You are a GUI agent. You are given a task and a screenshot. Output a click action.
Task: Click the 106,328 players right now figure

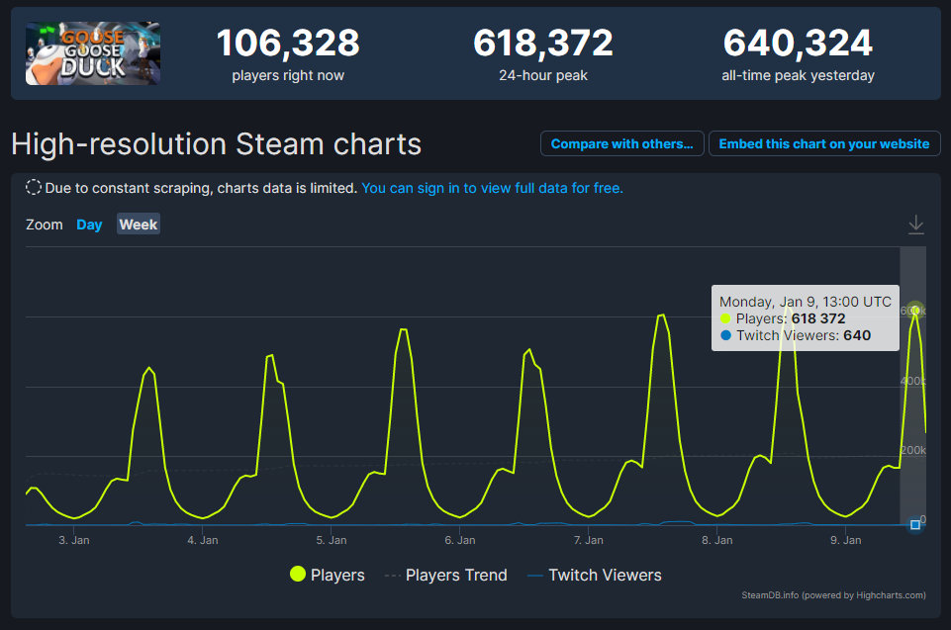point(288,43)
